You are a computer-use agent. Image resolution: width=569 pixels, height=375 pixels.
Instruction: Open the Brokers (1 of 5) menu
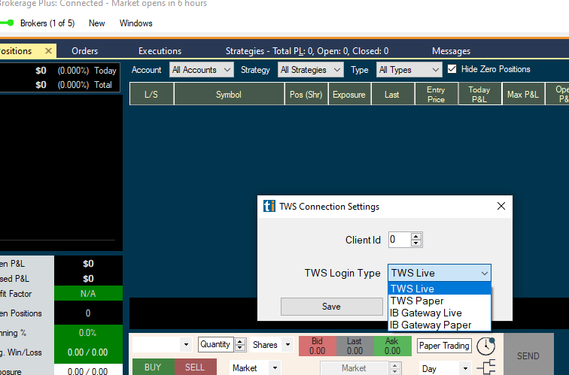pos(47,23)
